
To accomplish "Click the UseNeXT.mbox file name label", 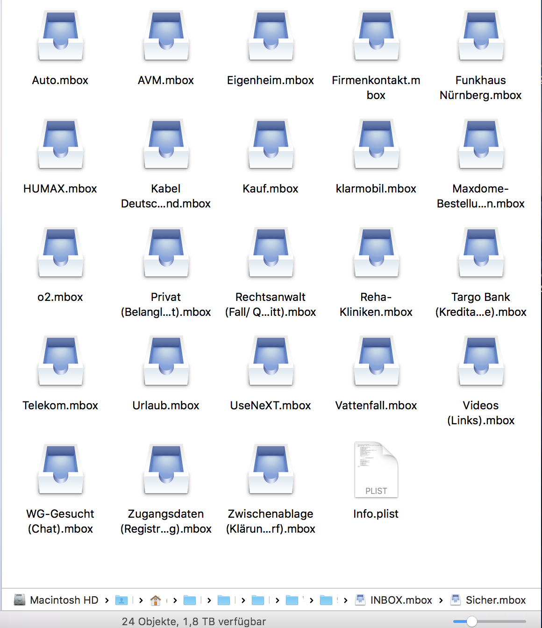I will 271,406.
